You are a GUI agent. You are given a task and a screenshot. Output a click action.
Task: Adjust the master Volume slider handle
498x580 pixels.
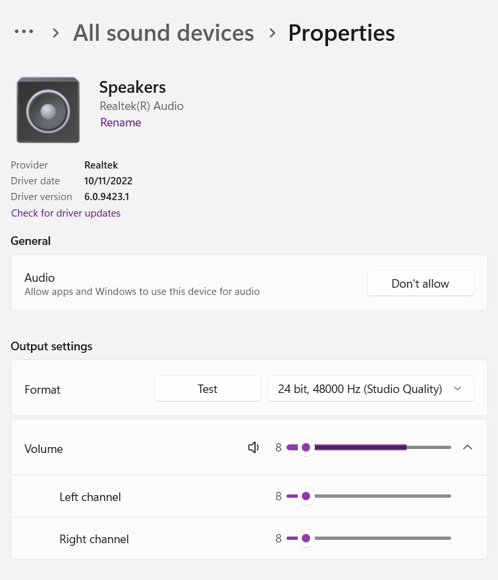tap(306, 447)
